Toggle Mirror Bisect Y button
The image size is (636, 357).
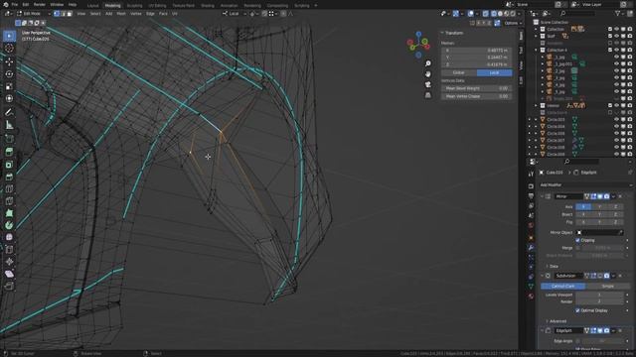coord(599,214)
